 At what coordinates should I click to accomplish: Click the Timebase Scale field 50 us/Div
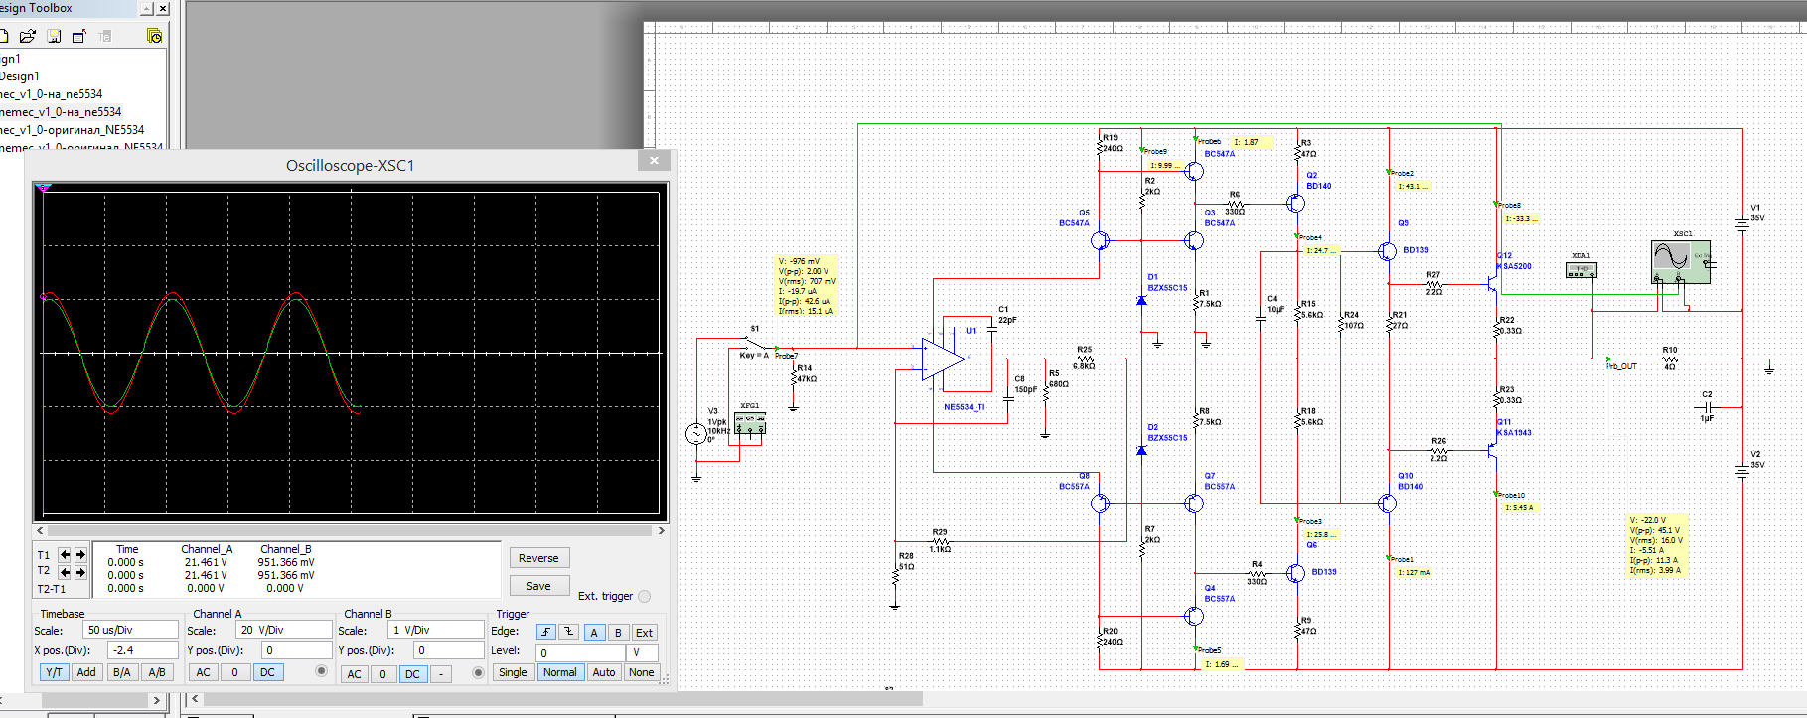pyautogui.click(x=130, y=630)
